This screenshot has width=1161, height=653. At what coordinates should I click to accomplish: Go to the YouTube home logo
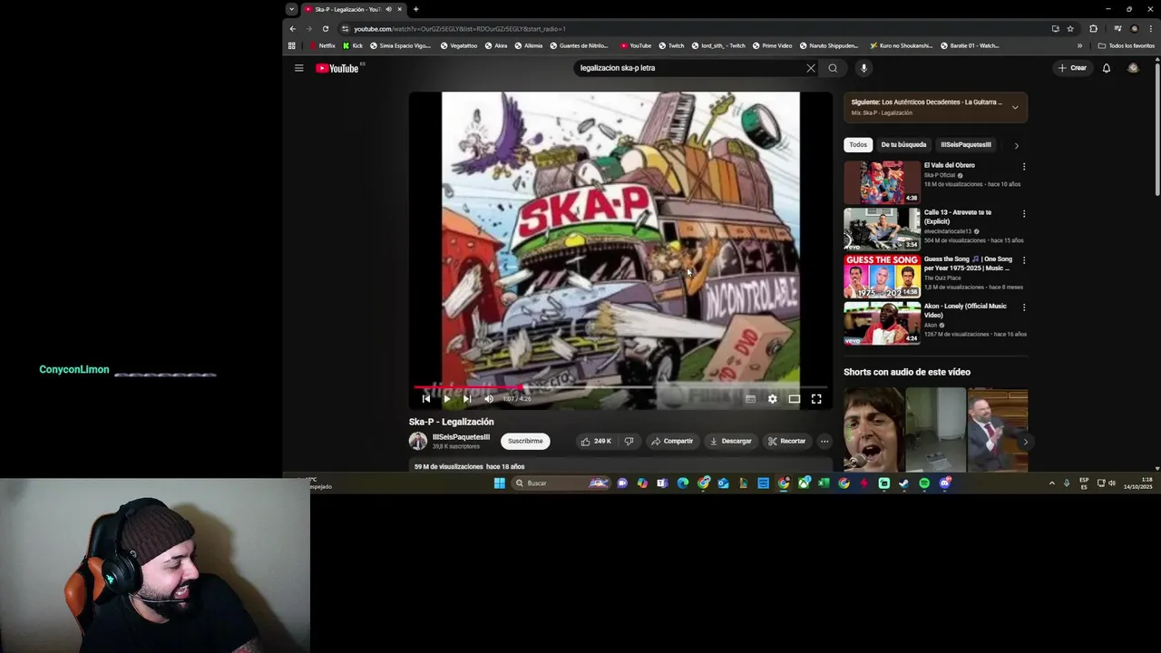[337, 68]
